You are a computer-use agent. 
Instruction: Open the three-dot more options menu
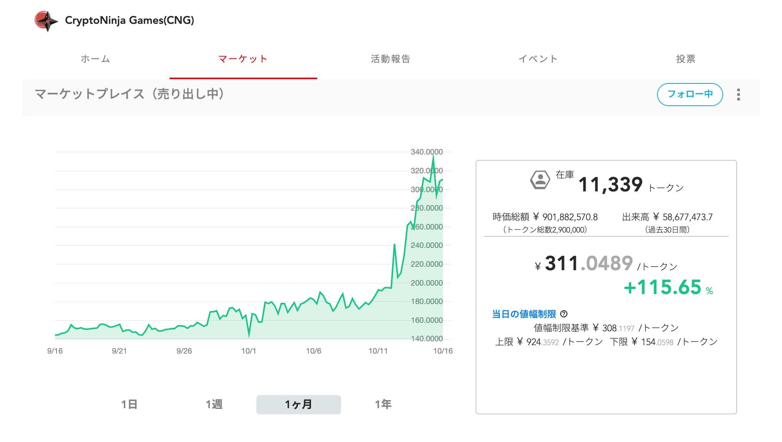pos(739,95)
